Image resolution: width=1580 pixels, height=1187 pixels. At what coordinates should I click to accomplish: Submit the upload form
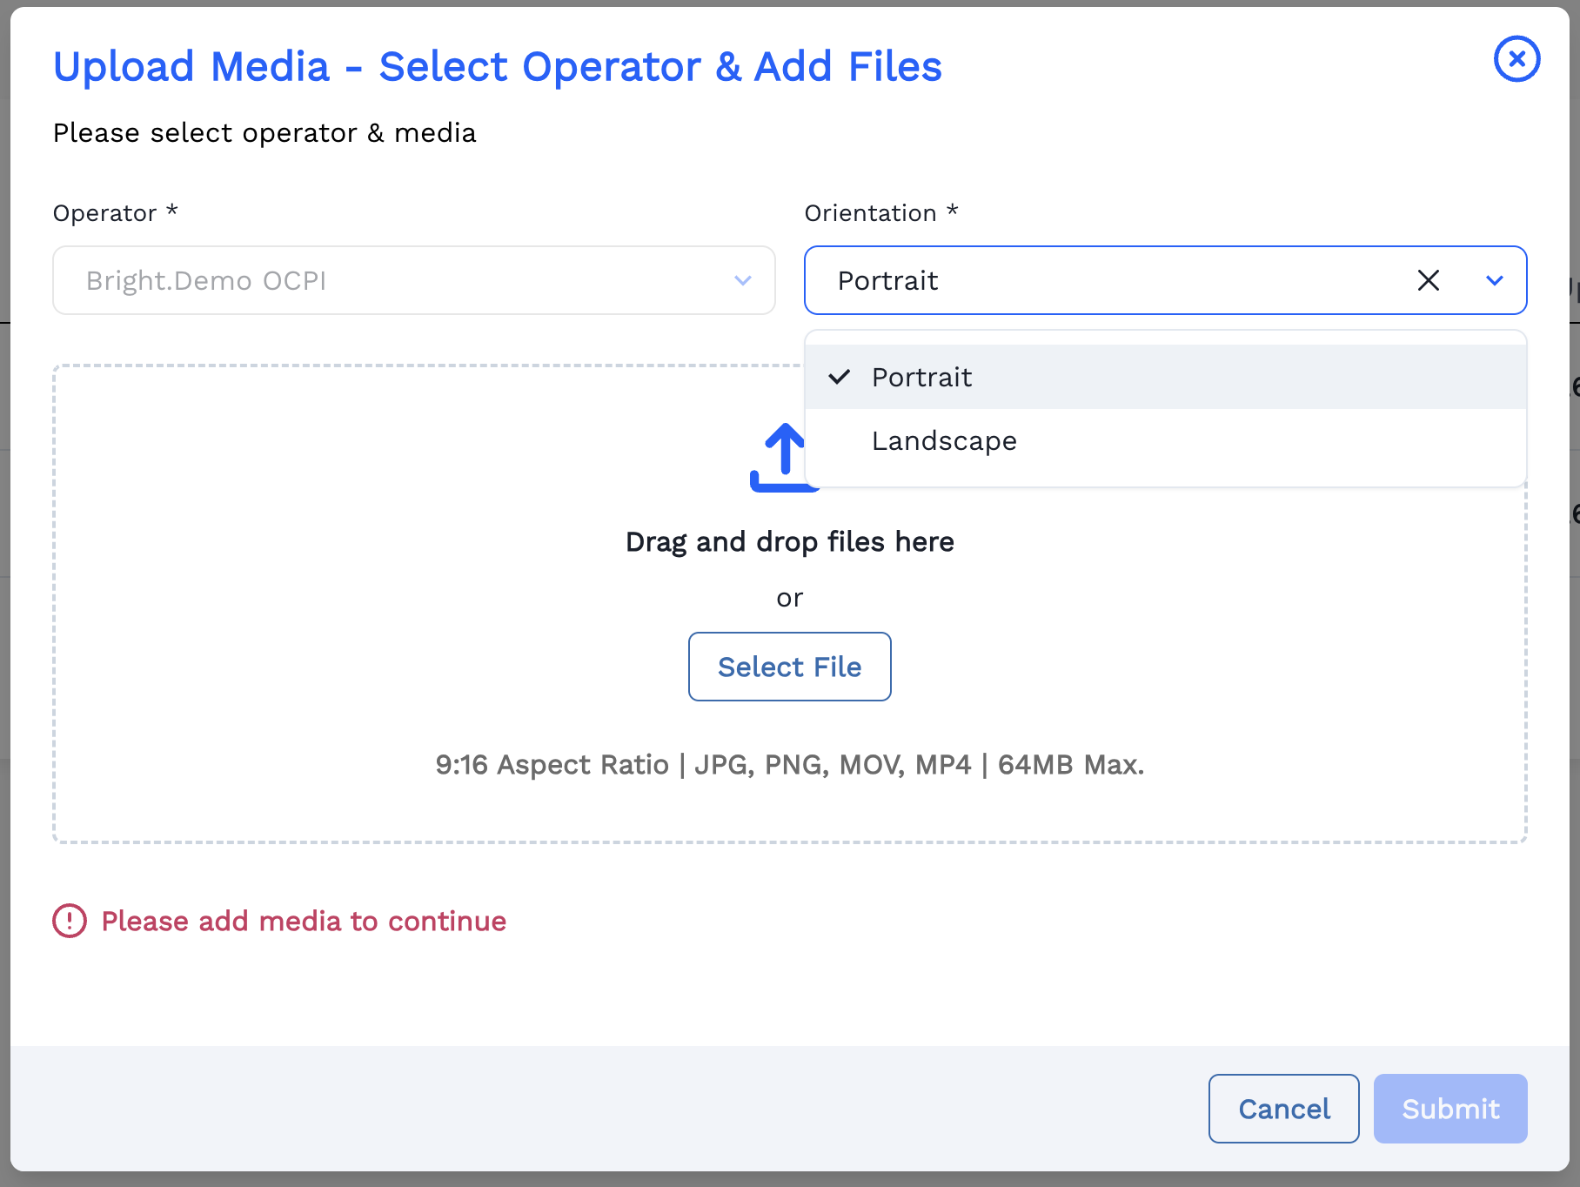pos(1449,1108)
